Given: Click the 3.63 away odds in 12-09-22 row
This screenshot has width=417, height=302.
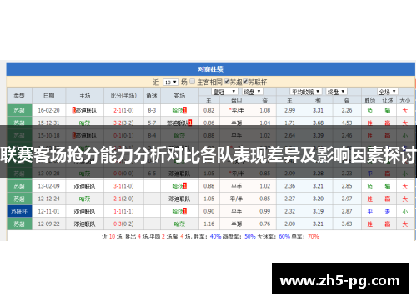Looking at the screenshot, I should point(347,224).
